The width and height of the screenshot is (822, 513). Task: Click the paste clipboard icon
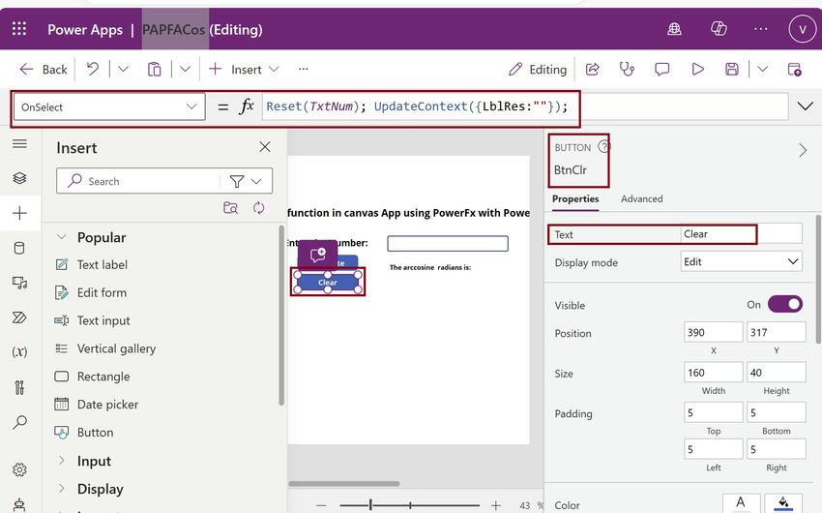[154, 70]
